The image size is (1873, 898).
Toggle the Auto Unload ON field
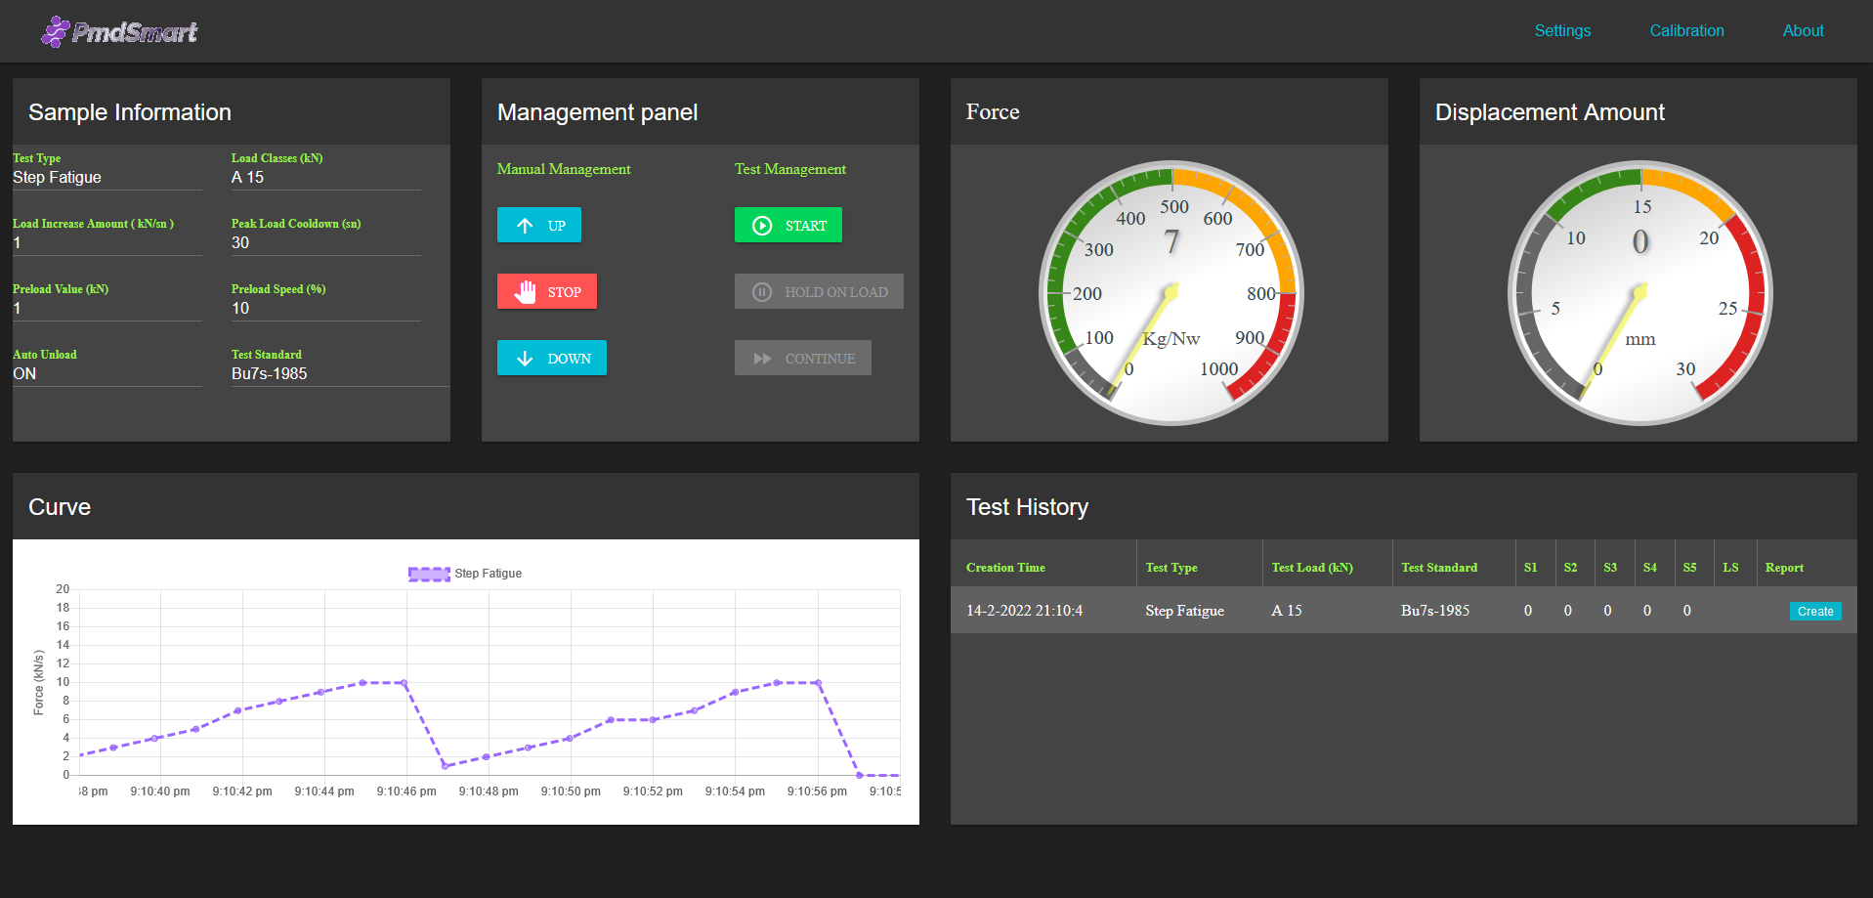pyautogui.click(x=106, y=373)
